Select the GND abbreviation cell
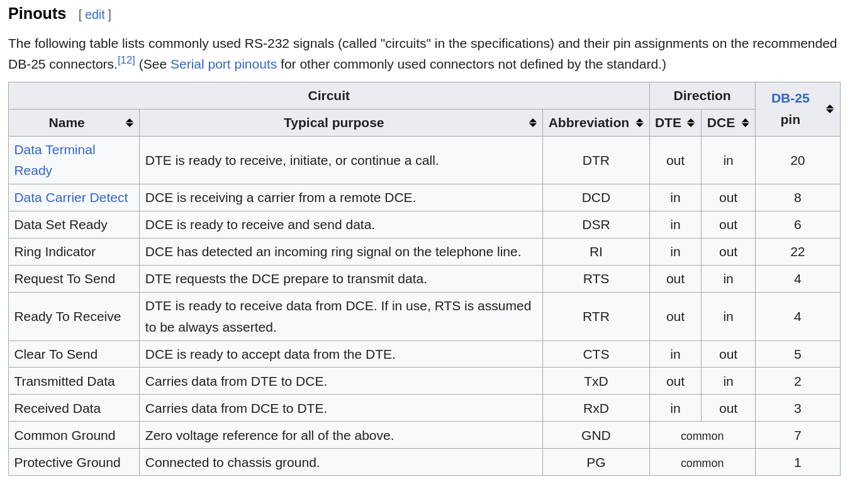The height and width of the screenshot is (489, 862). [596, 436]
